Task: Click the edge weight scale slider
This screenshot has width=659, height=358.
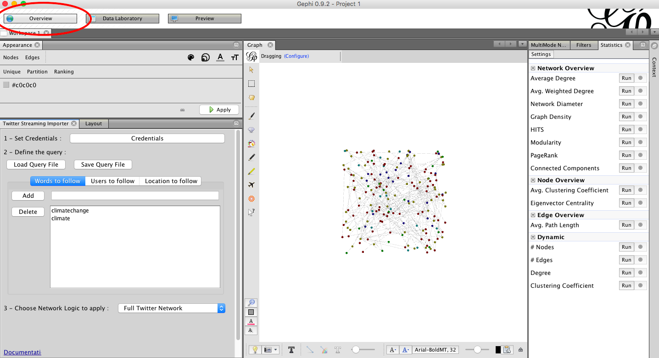Action: 363,350
